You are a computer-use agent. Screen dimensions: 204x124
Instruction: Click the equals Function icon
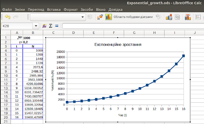pos(57,26)
